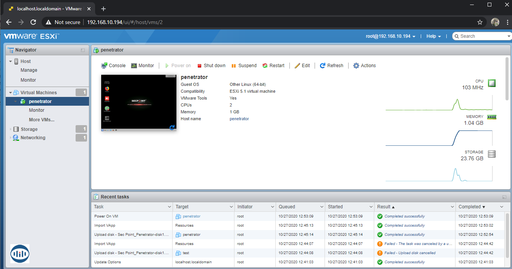Refresh the console thumbnail via blue arrow

(172, 127)
